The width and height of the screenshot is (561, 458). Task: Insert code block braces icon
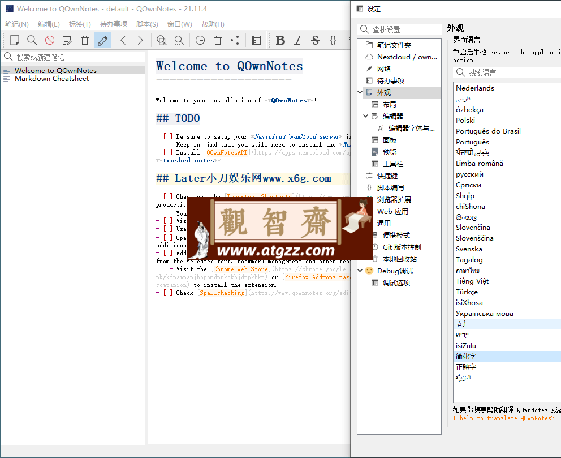pyautogui.click(x=333, y=40)
